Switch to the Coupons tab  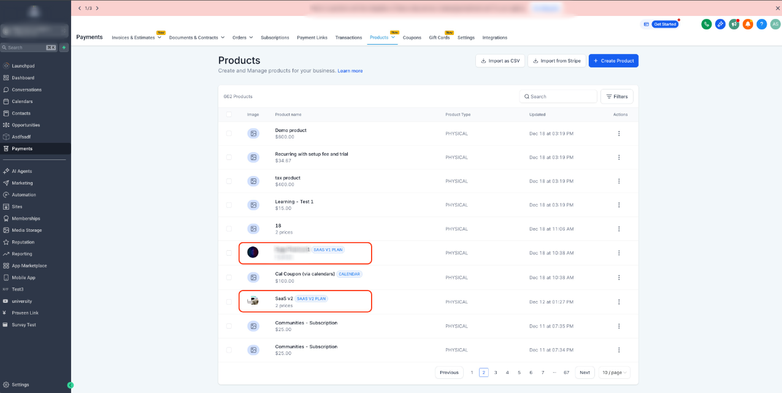(412, 37)
